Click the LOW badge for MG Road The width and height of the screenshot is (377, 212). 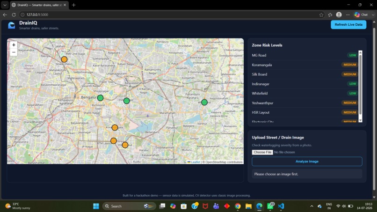pyautogui.click(x=353, y=55)
